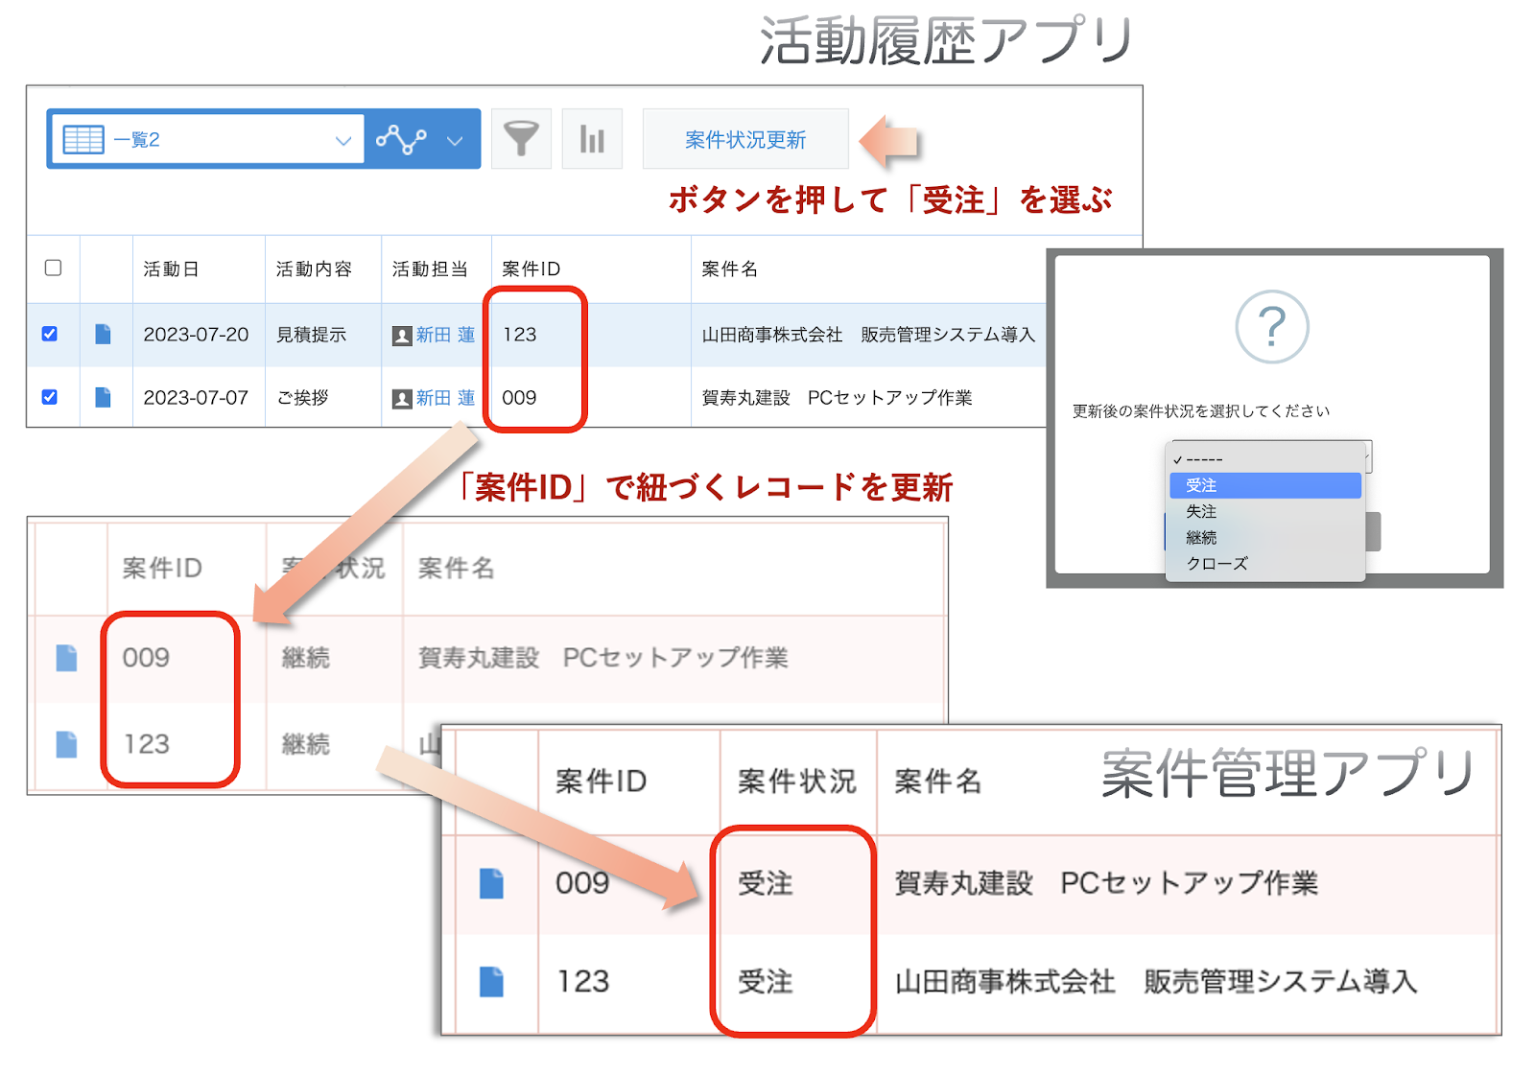Click 新田 蓮 link in the ご挨拶 row

[445, 398]
